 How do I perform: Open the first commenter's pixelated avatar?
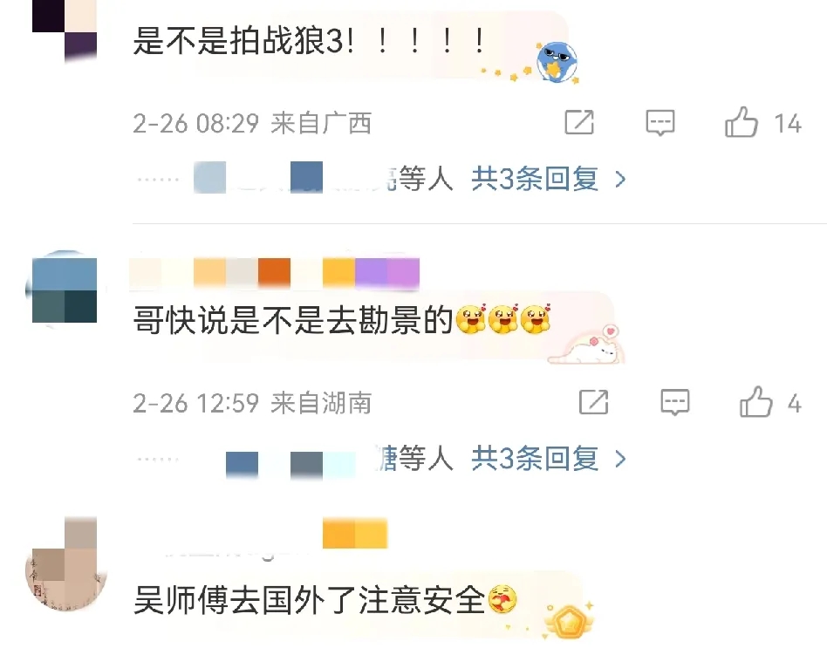(65, 30)
